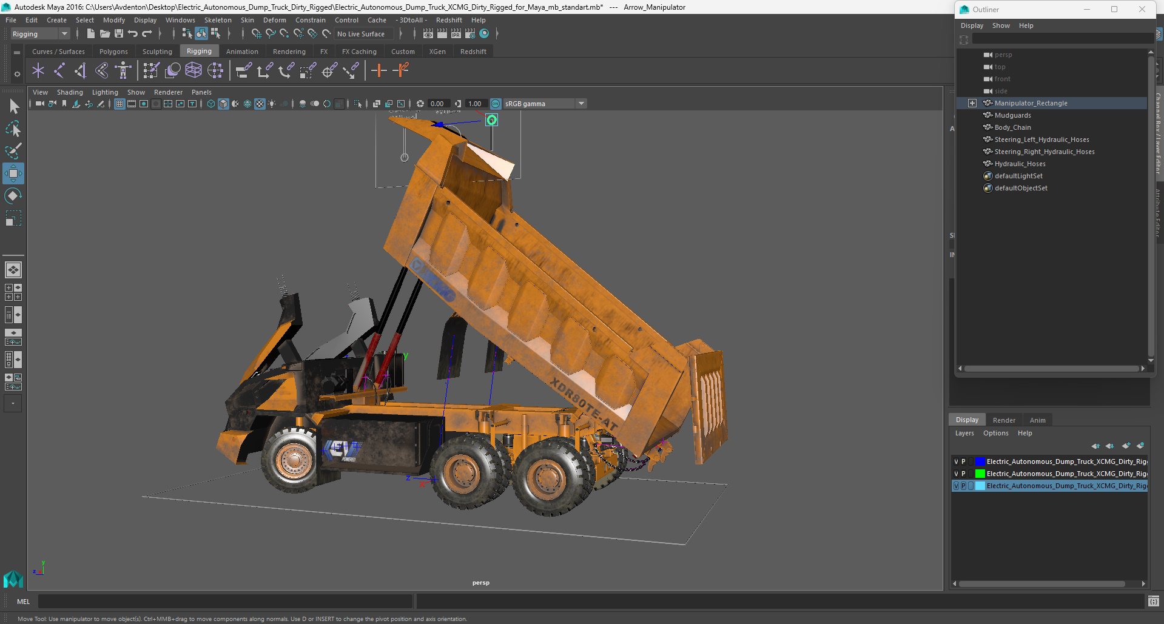Click the green layer color swatch

pos(980,474)
